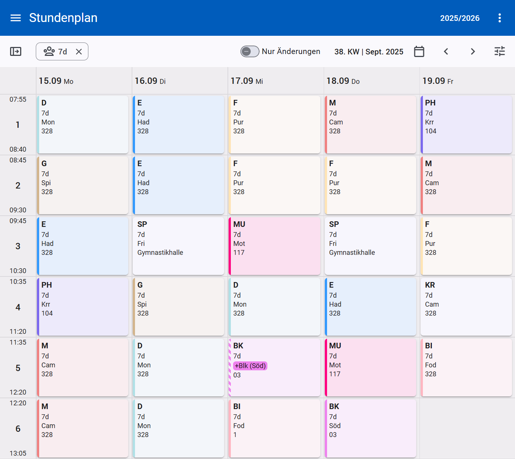Open Friday's KR lesson with Cam
515x459 pixels.
[466, 307]
